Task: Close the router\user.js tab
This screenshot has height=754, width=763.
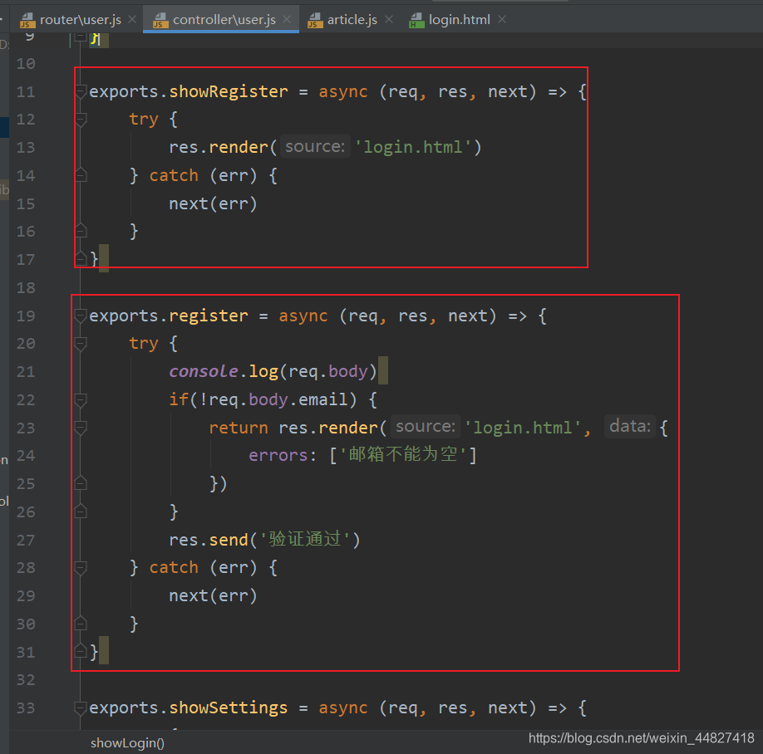Action: [132, 19]
